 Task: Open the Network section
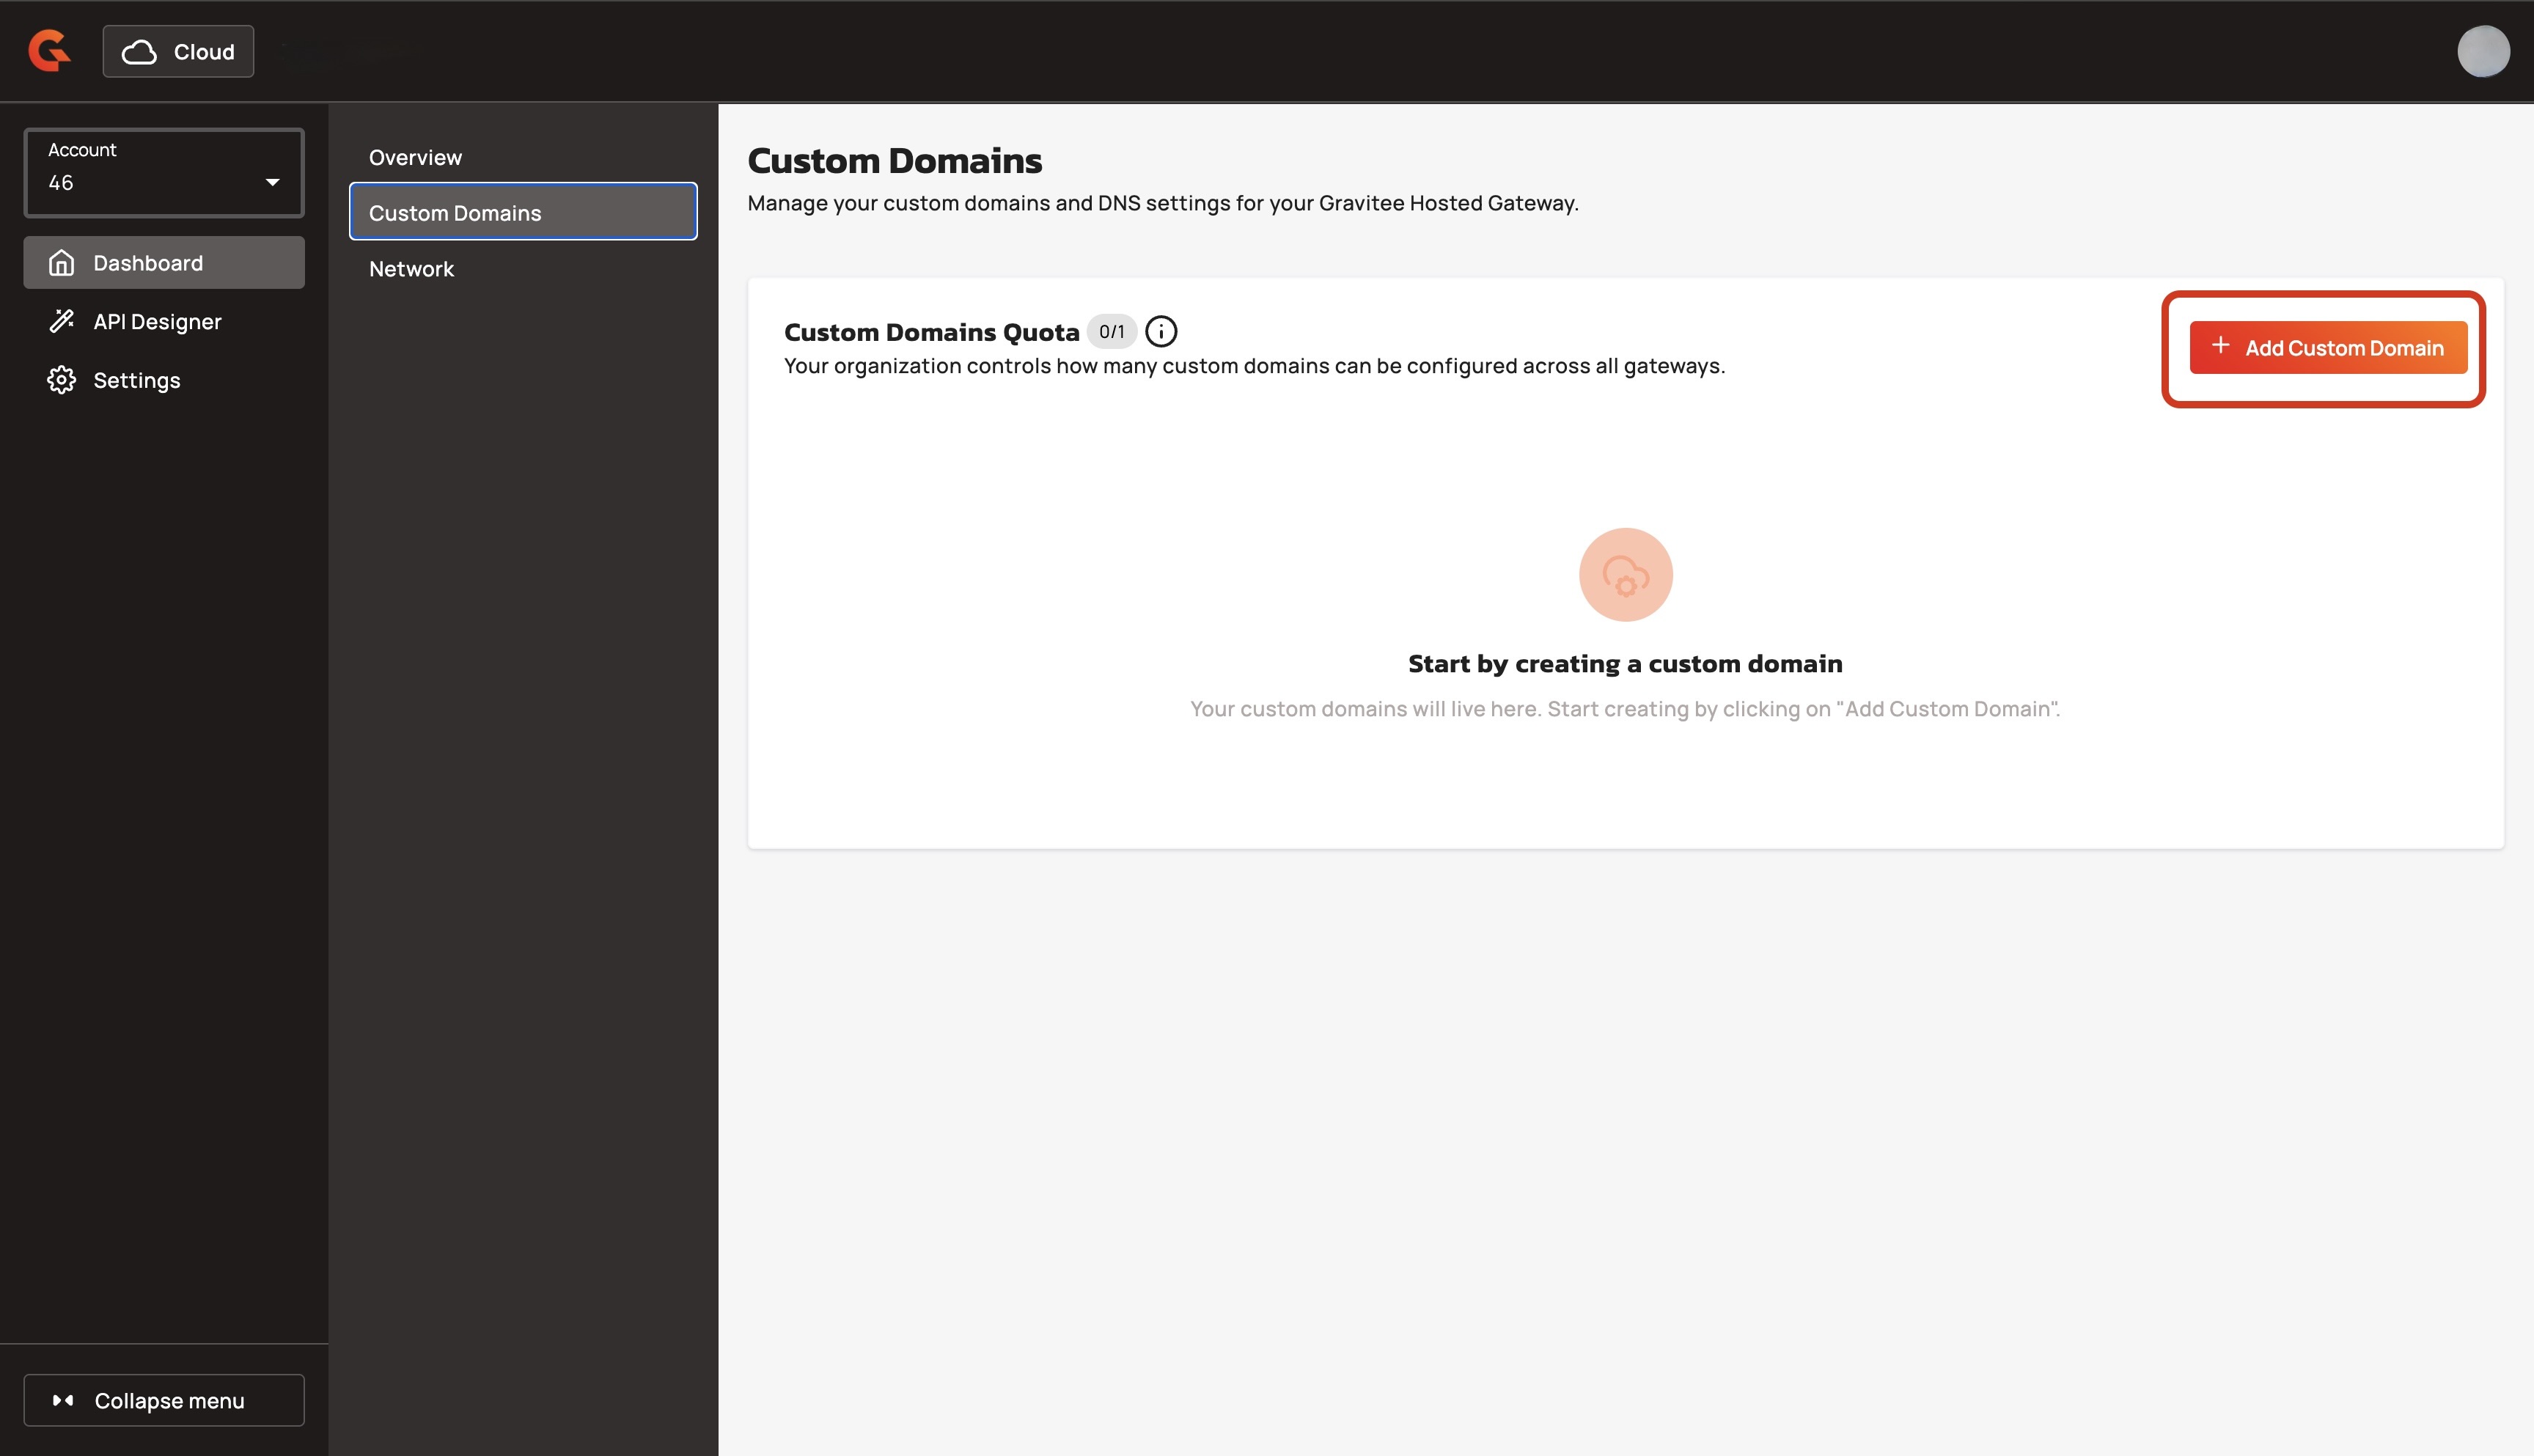coord(411,269)
